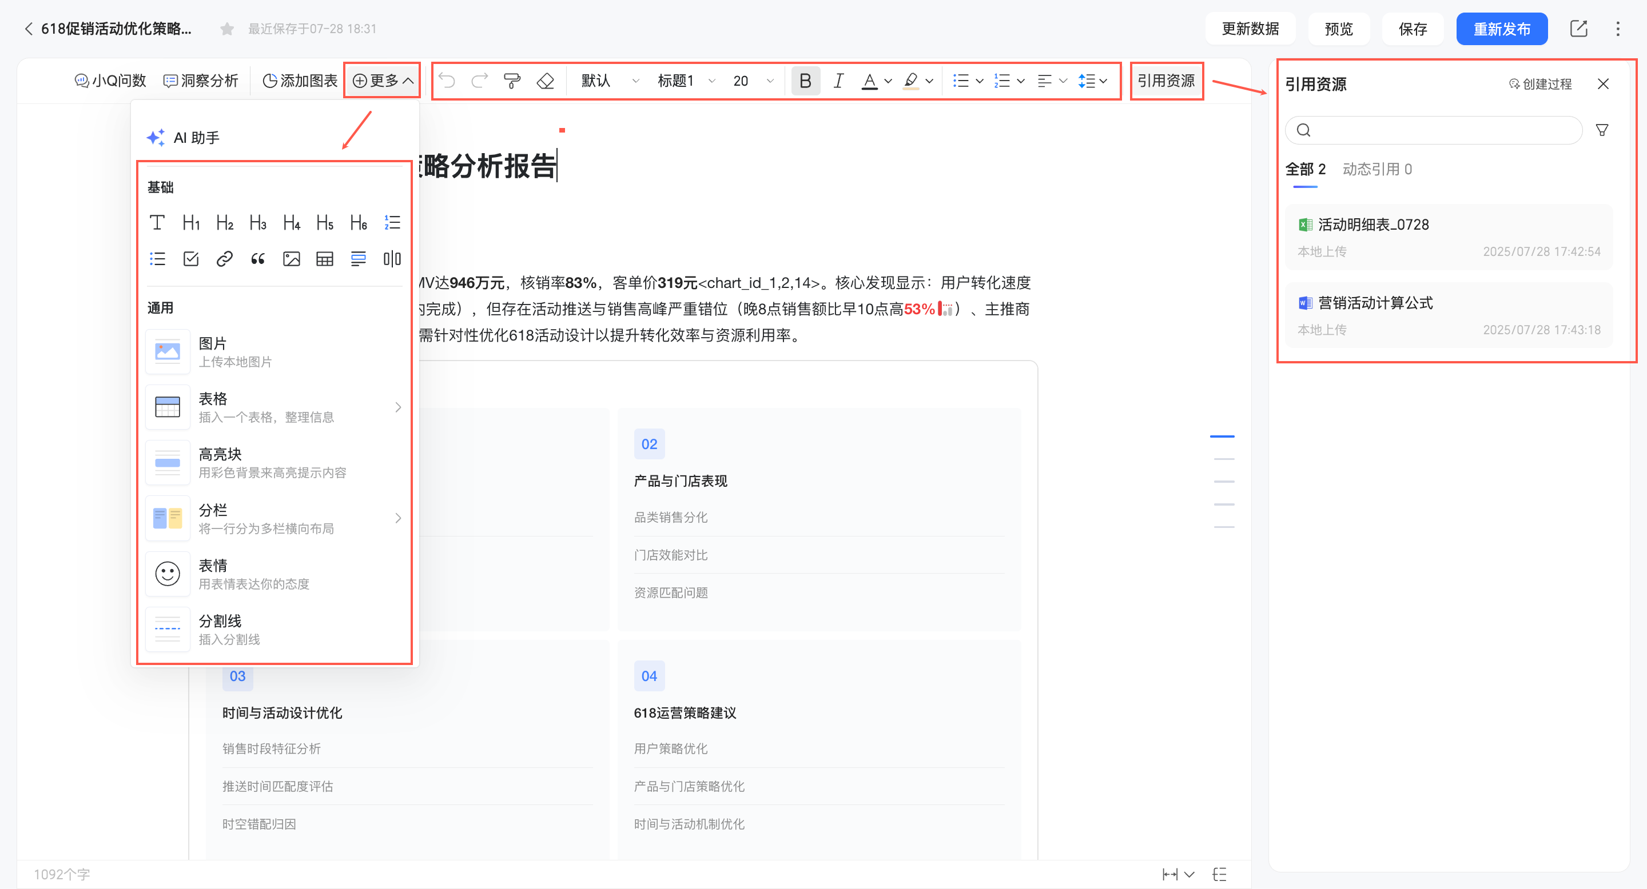Toggle italic formatting button
This screenshot has width=1647, height=889.
(x=838, y=81)
